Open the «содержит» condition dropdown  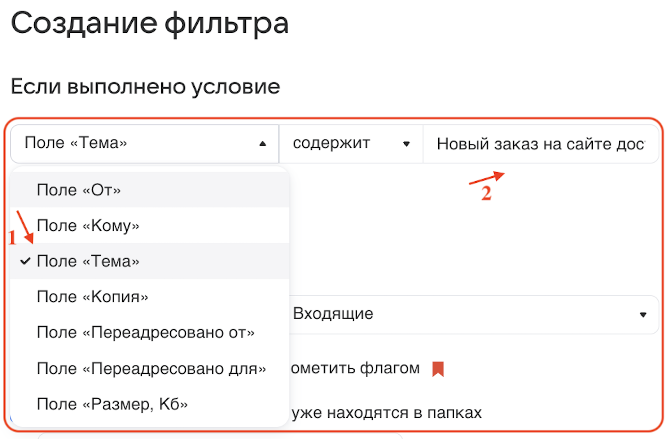point(350,144)
